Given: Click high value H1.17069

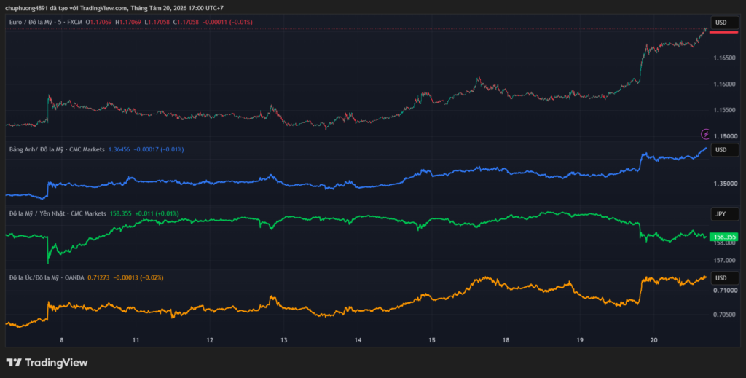Looking at the screenshot, I should tap(128, 22).
